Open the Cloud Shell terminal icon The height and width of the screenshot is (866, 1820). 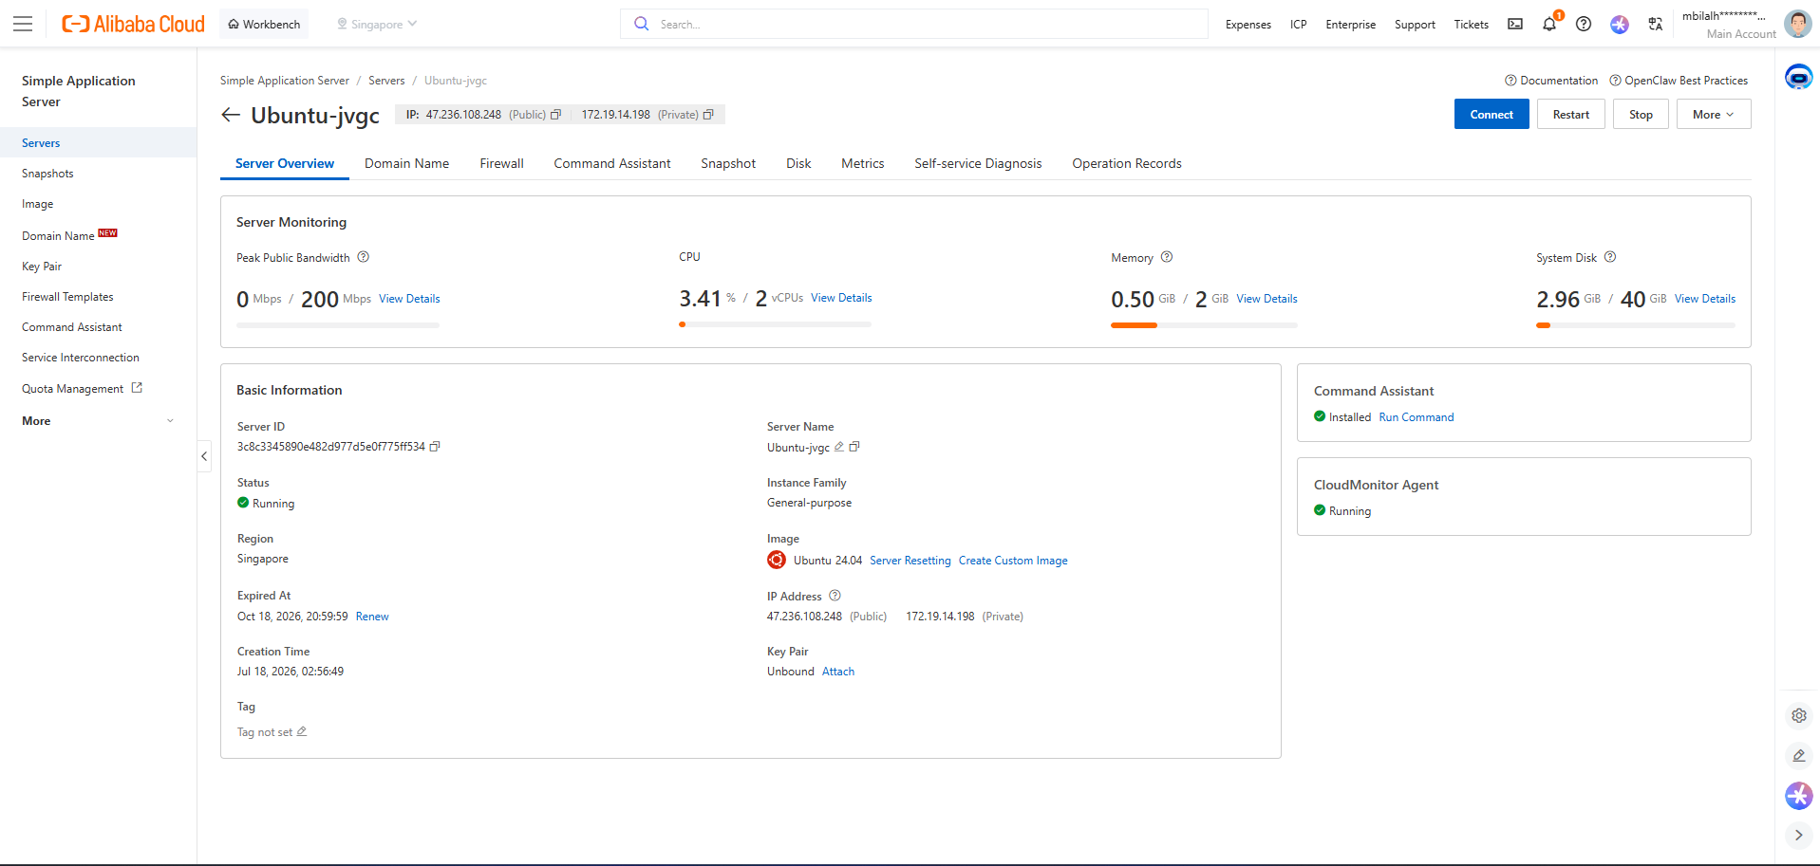coord(1515,24)
